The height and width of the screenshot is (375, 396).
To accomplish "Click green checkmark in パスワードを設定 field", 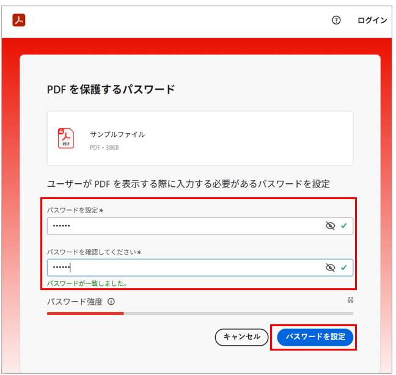I will tap(344, 226).
